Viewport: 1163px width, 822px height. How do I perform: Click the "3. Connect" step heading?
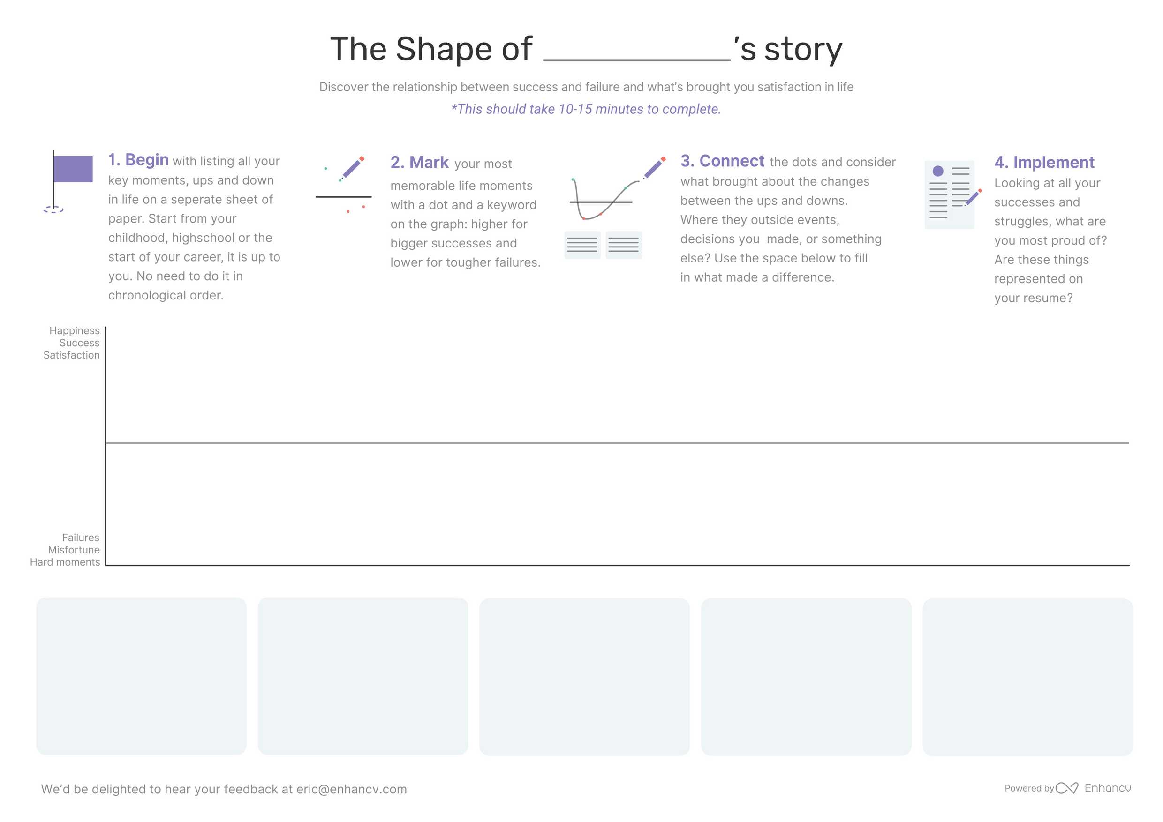pyautogui.click(x=722, y=161)
